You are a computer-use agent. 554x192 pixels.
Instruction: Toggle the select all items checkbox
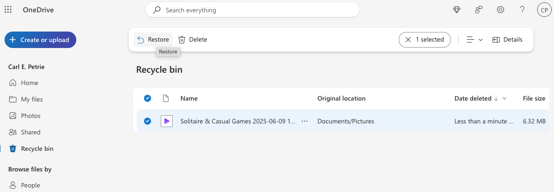(148, 98)
